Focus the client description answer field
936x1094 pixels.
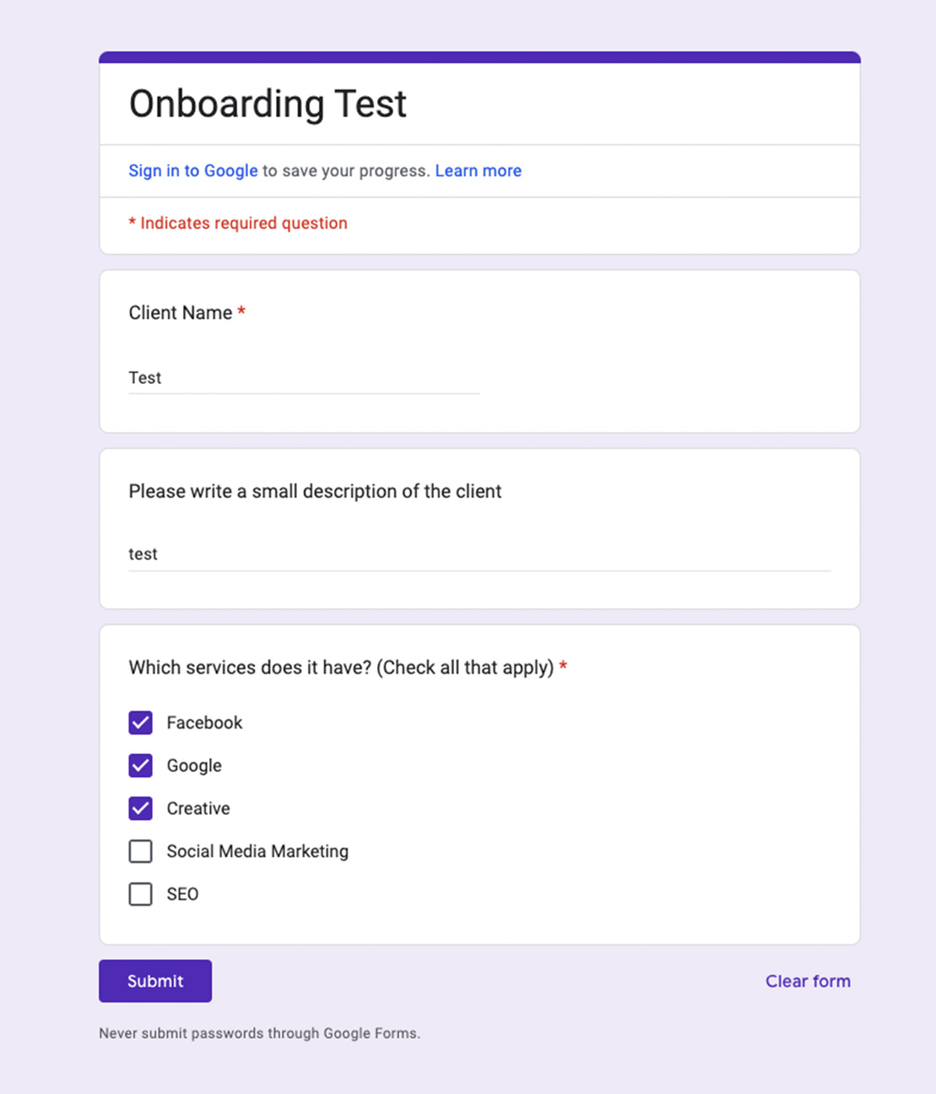click(x=479, y=555)
